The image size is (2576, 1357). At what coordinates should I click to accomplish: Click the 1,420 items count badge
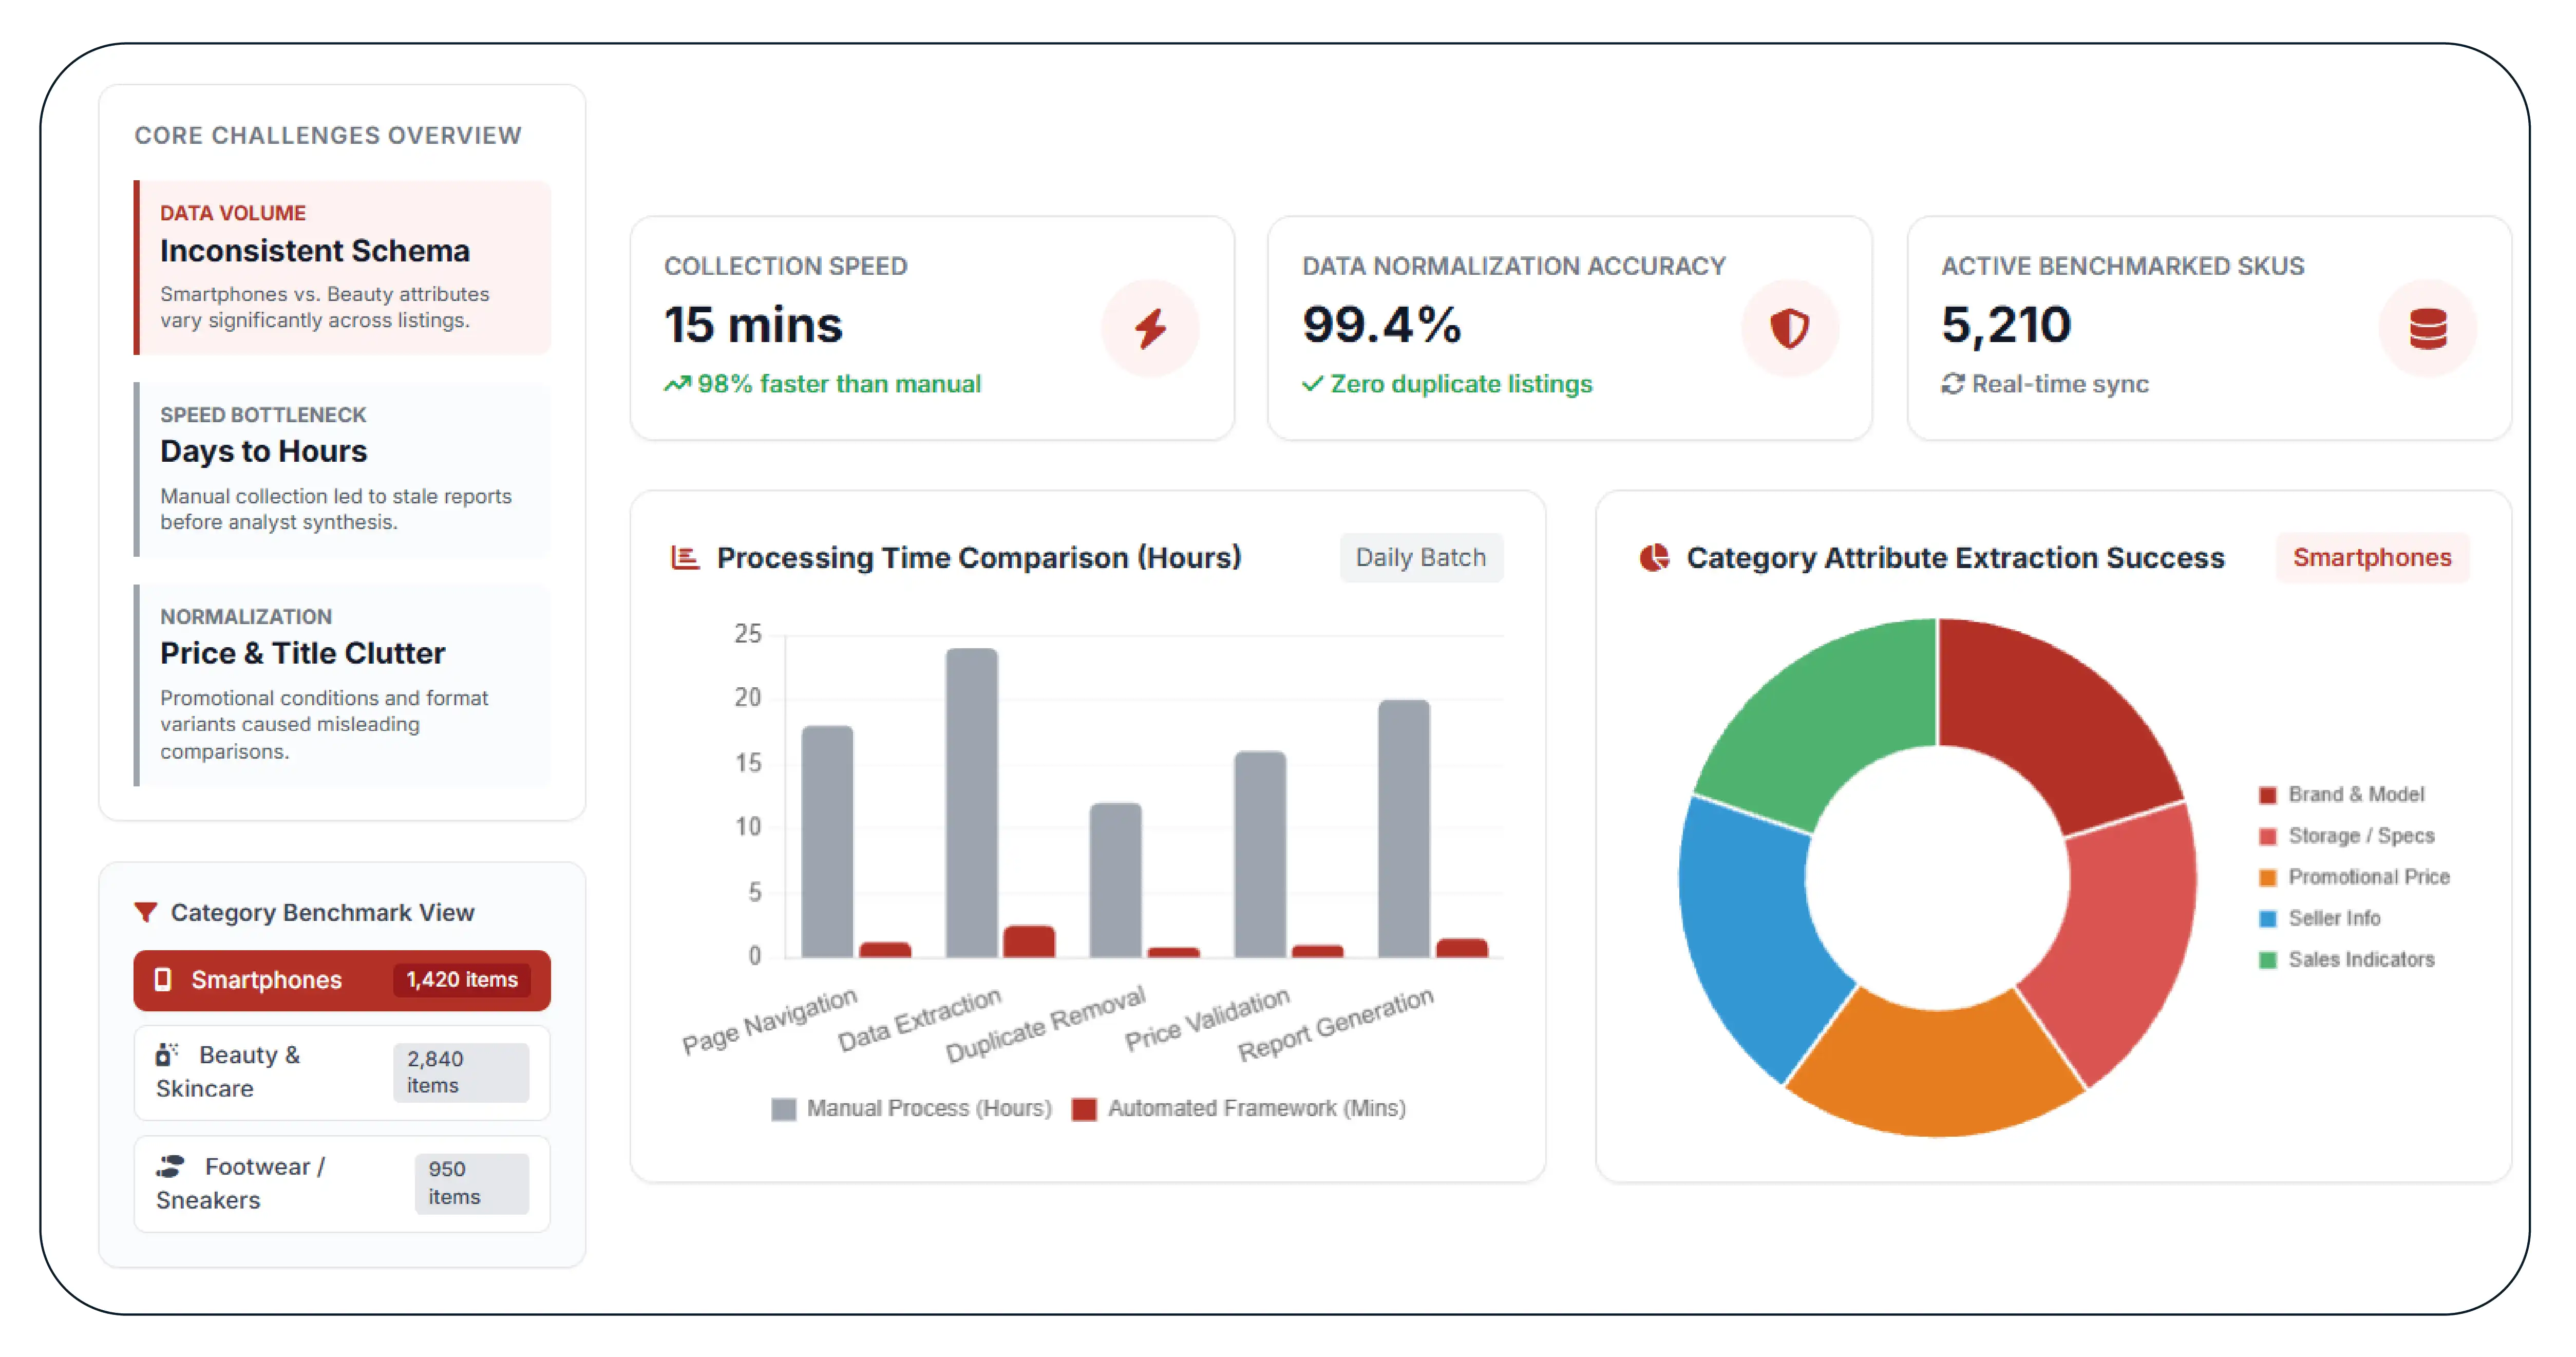[x=461, y=980]
